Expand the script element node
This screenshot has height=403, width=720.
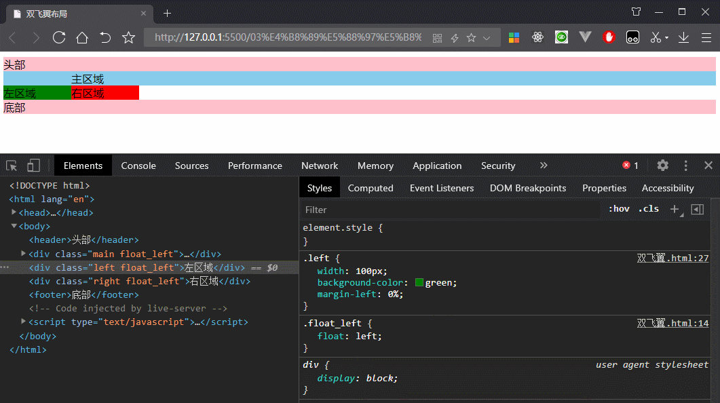[24, 322]
